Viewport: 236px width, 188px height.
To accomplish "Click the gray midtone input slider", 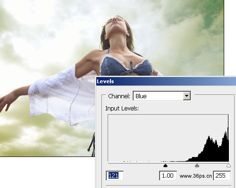I will click(197, 165).
